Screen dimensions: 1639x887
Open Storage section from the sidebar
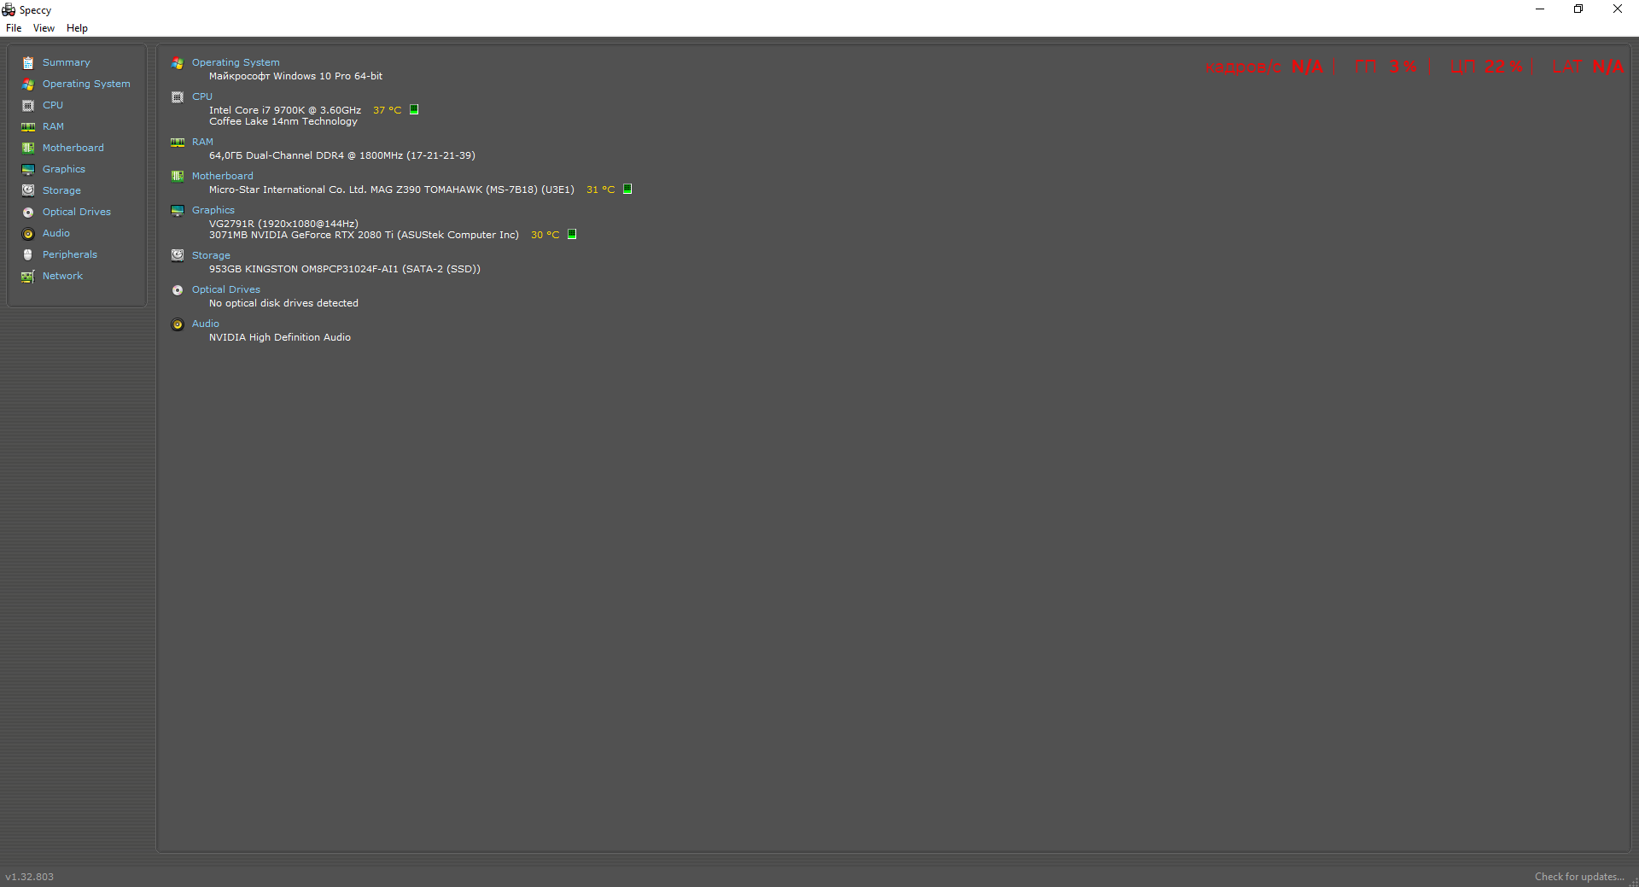pos(61,190)
